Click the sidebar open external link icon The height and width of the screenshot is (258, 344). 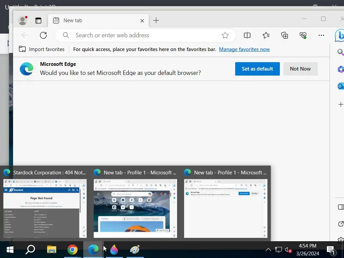coord(341,224)
